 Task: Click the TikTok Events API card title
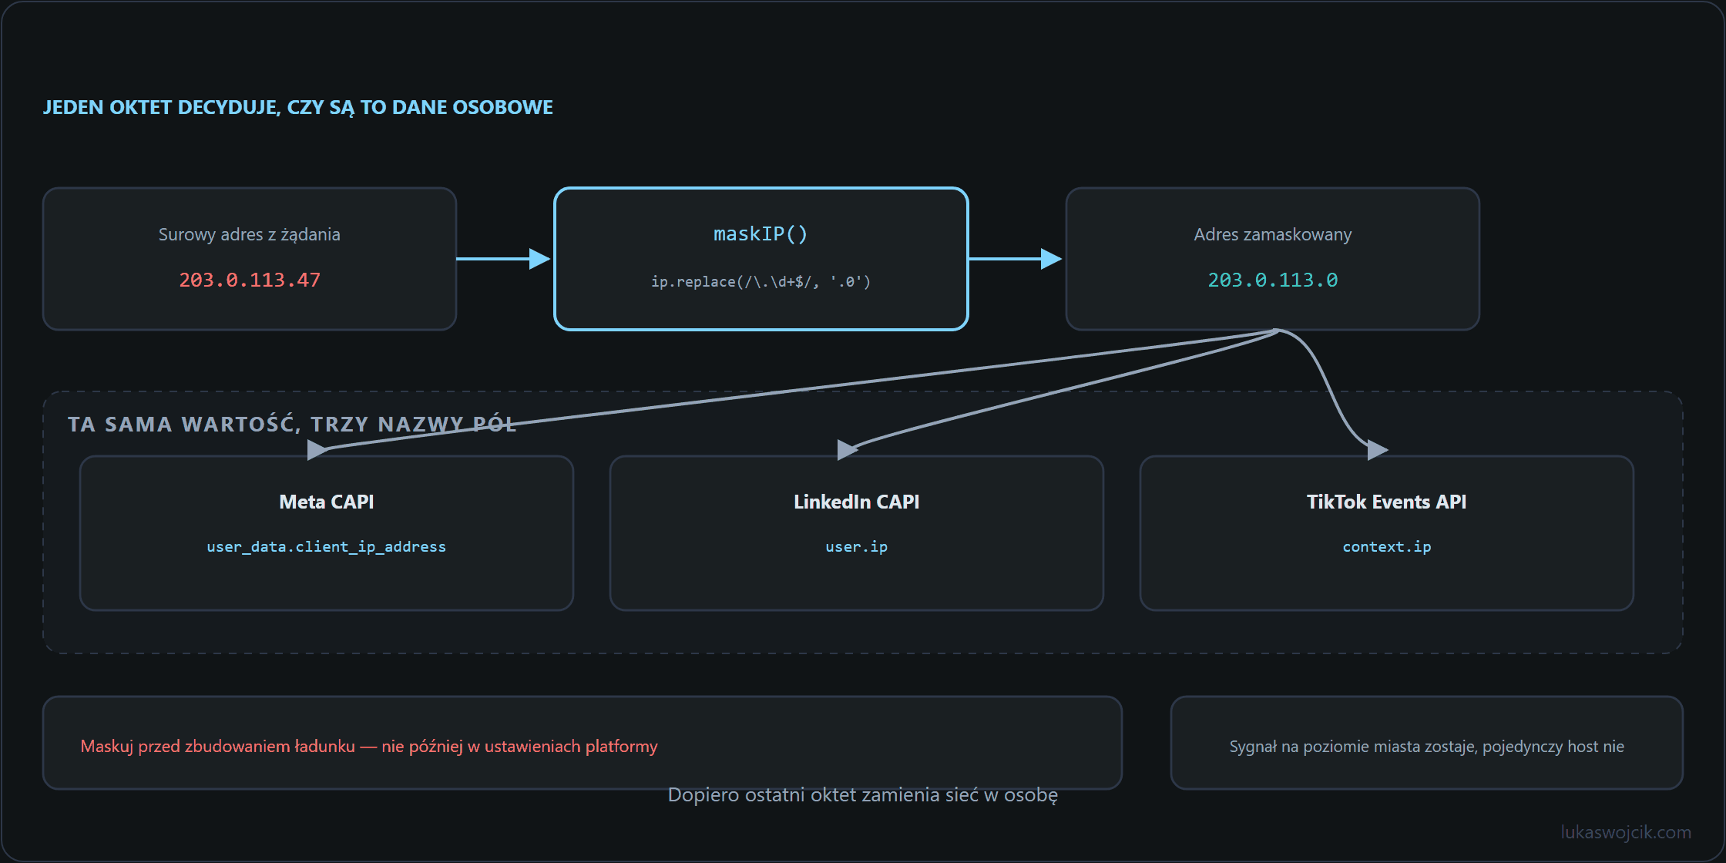tap(1386, 502)
